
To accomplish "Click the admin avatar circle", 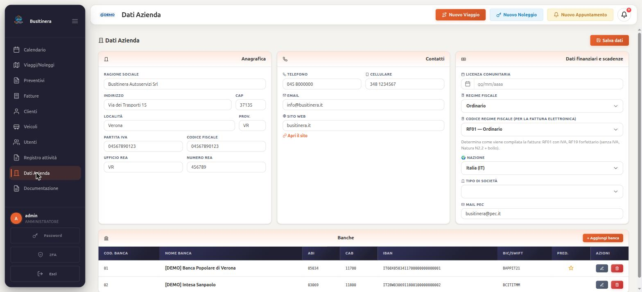I will pos(16,218).
